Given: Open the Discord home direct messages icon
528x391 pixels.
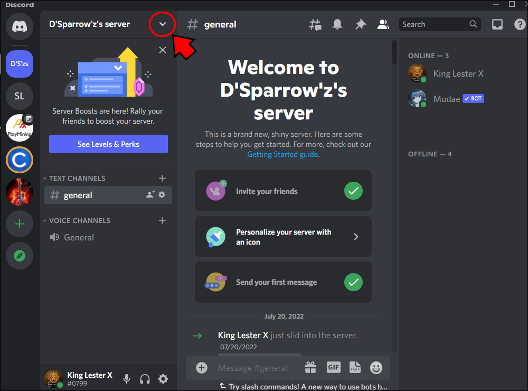Looking at the screenshot, I should 20,26.
